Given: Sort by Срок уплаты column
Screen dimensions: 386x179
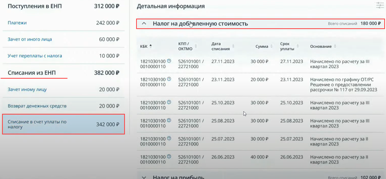Looking at the screenshot, I should tap(298, 46).
